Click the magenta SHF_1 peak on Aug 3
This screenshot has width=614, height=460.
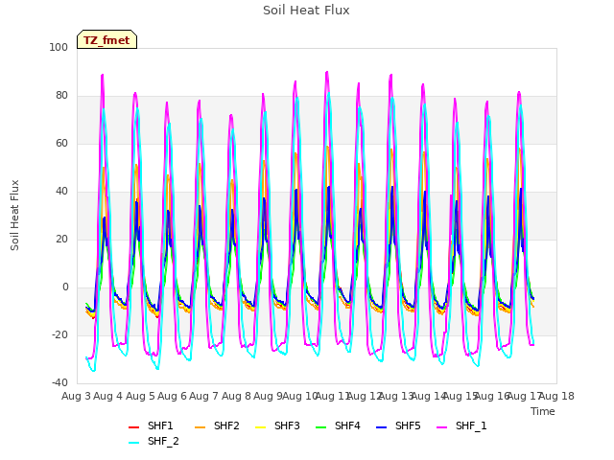coord(103,75)
